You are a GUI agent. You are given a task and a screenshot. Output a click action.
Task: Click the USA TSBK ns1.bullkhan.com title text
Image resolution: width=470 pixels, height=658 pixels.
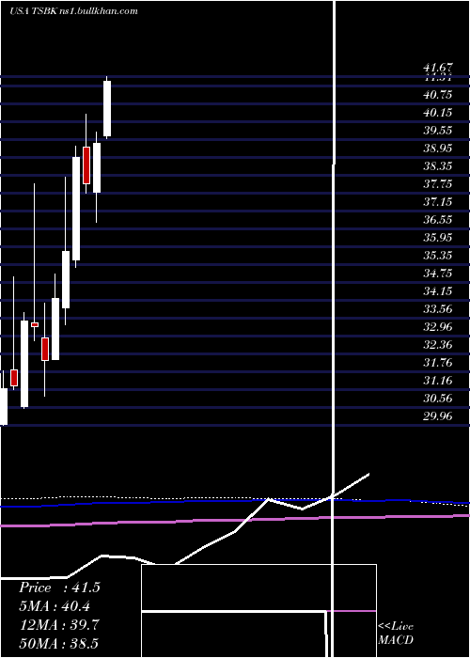73,11
